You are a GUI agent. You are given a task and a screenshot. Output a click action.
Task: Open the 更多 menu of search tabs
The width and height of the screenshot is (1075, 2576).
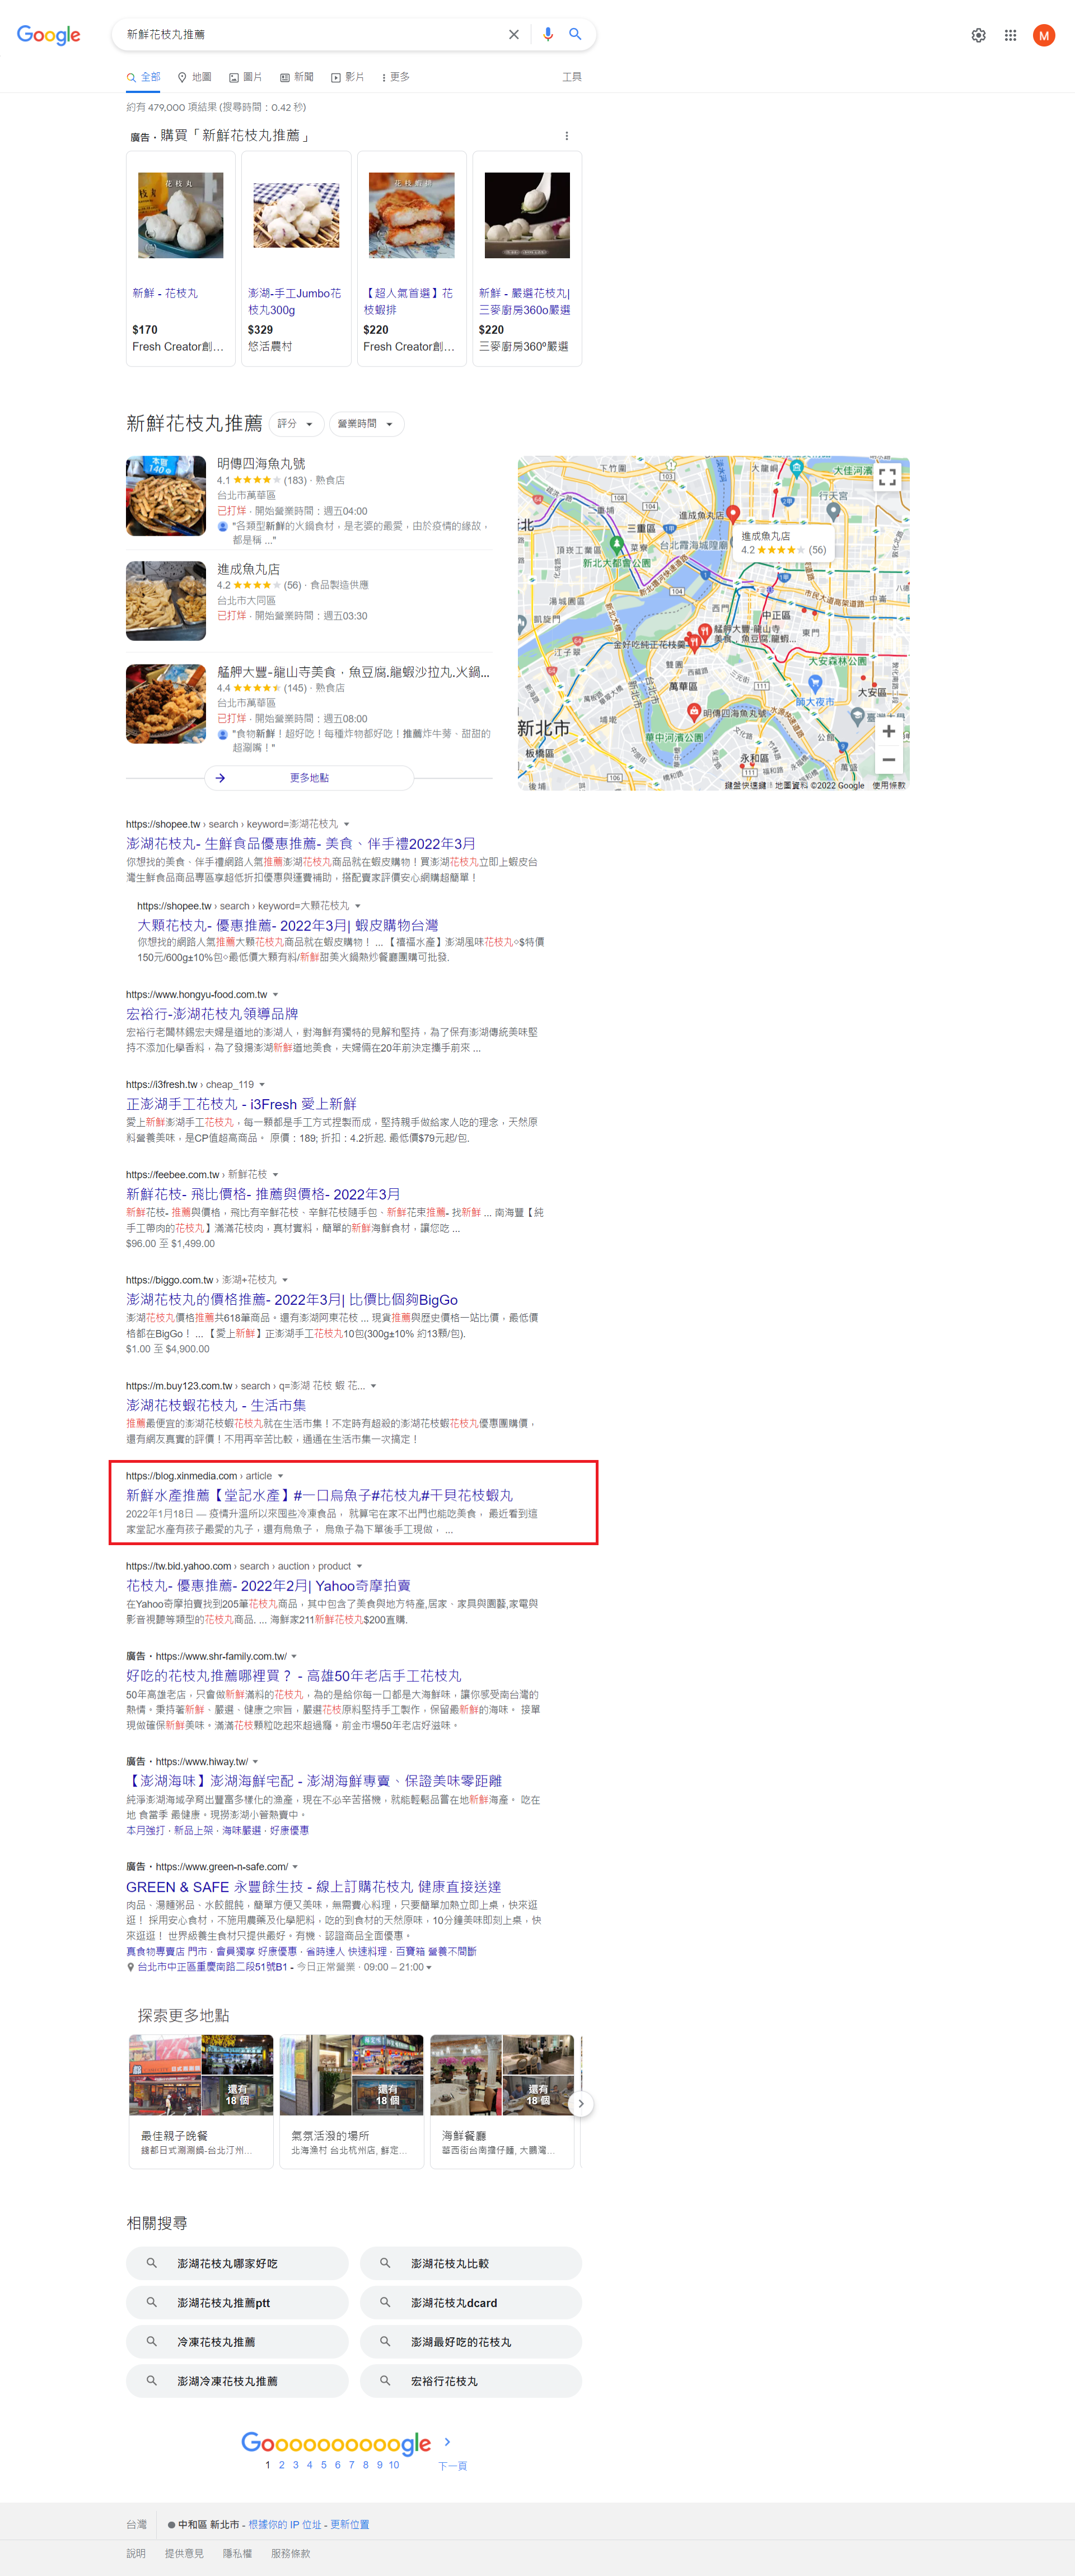[x=396, y=77]
